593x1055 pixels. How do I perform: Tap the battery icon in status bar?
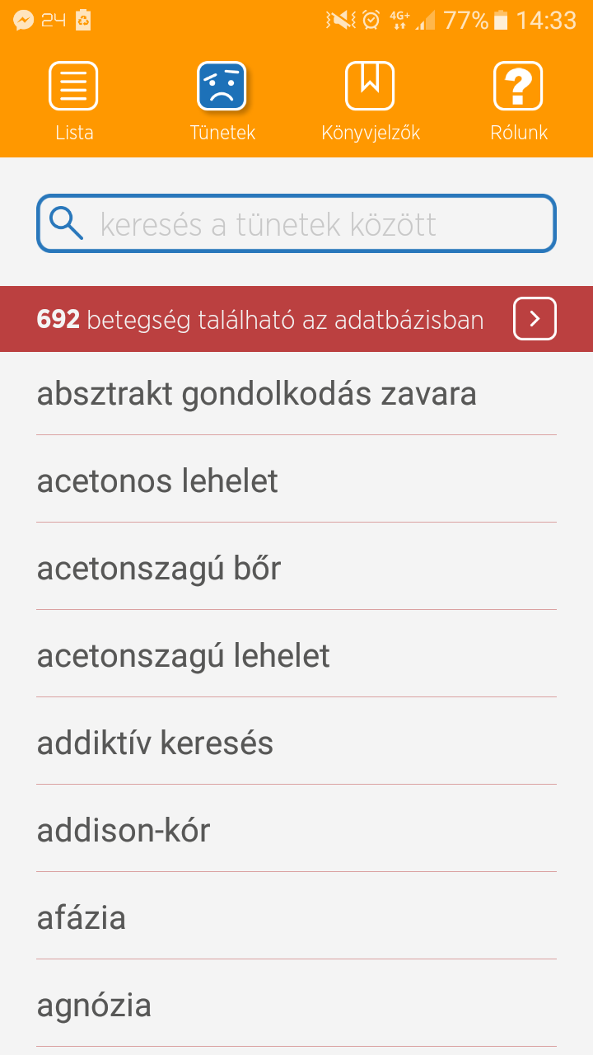click(x=501, y=20)
